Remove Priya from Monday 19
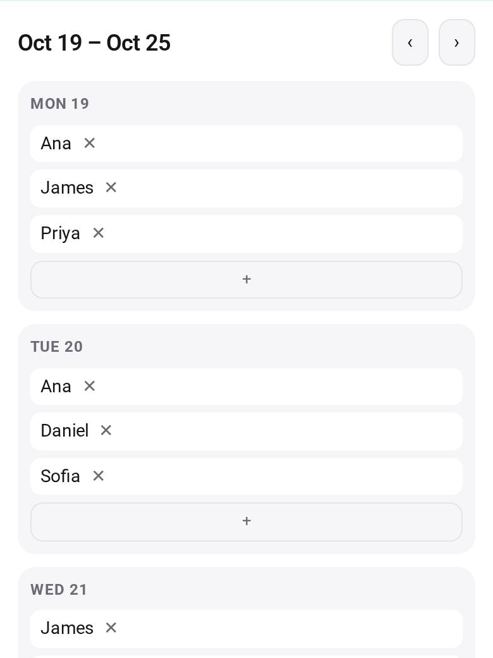Viewport: 493px width, 658px height. 98,233
